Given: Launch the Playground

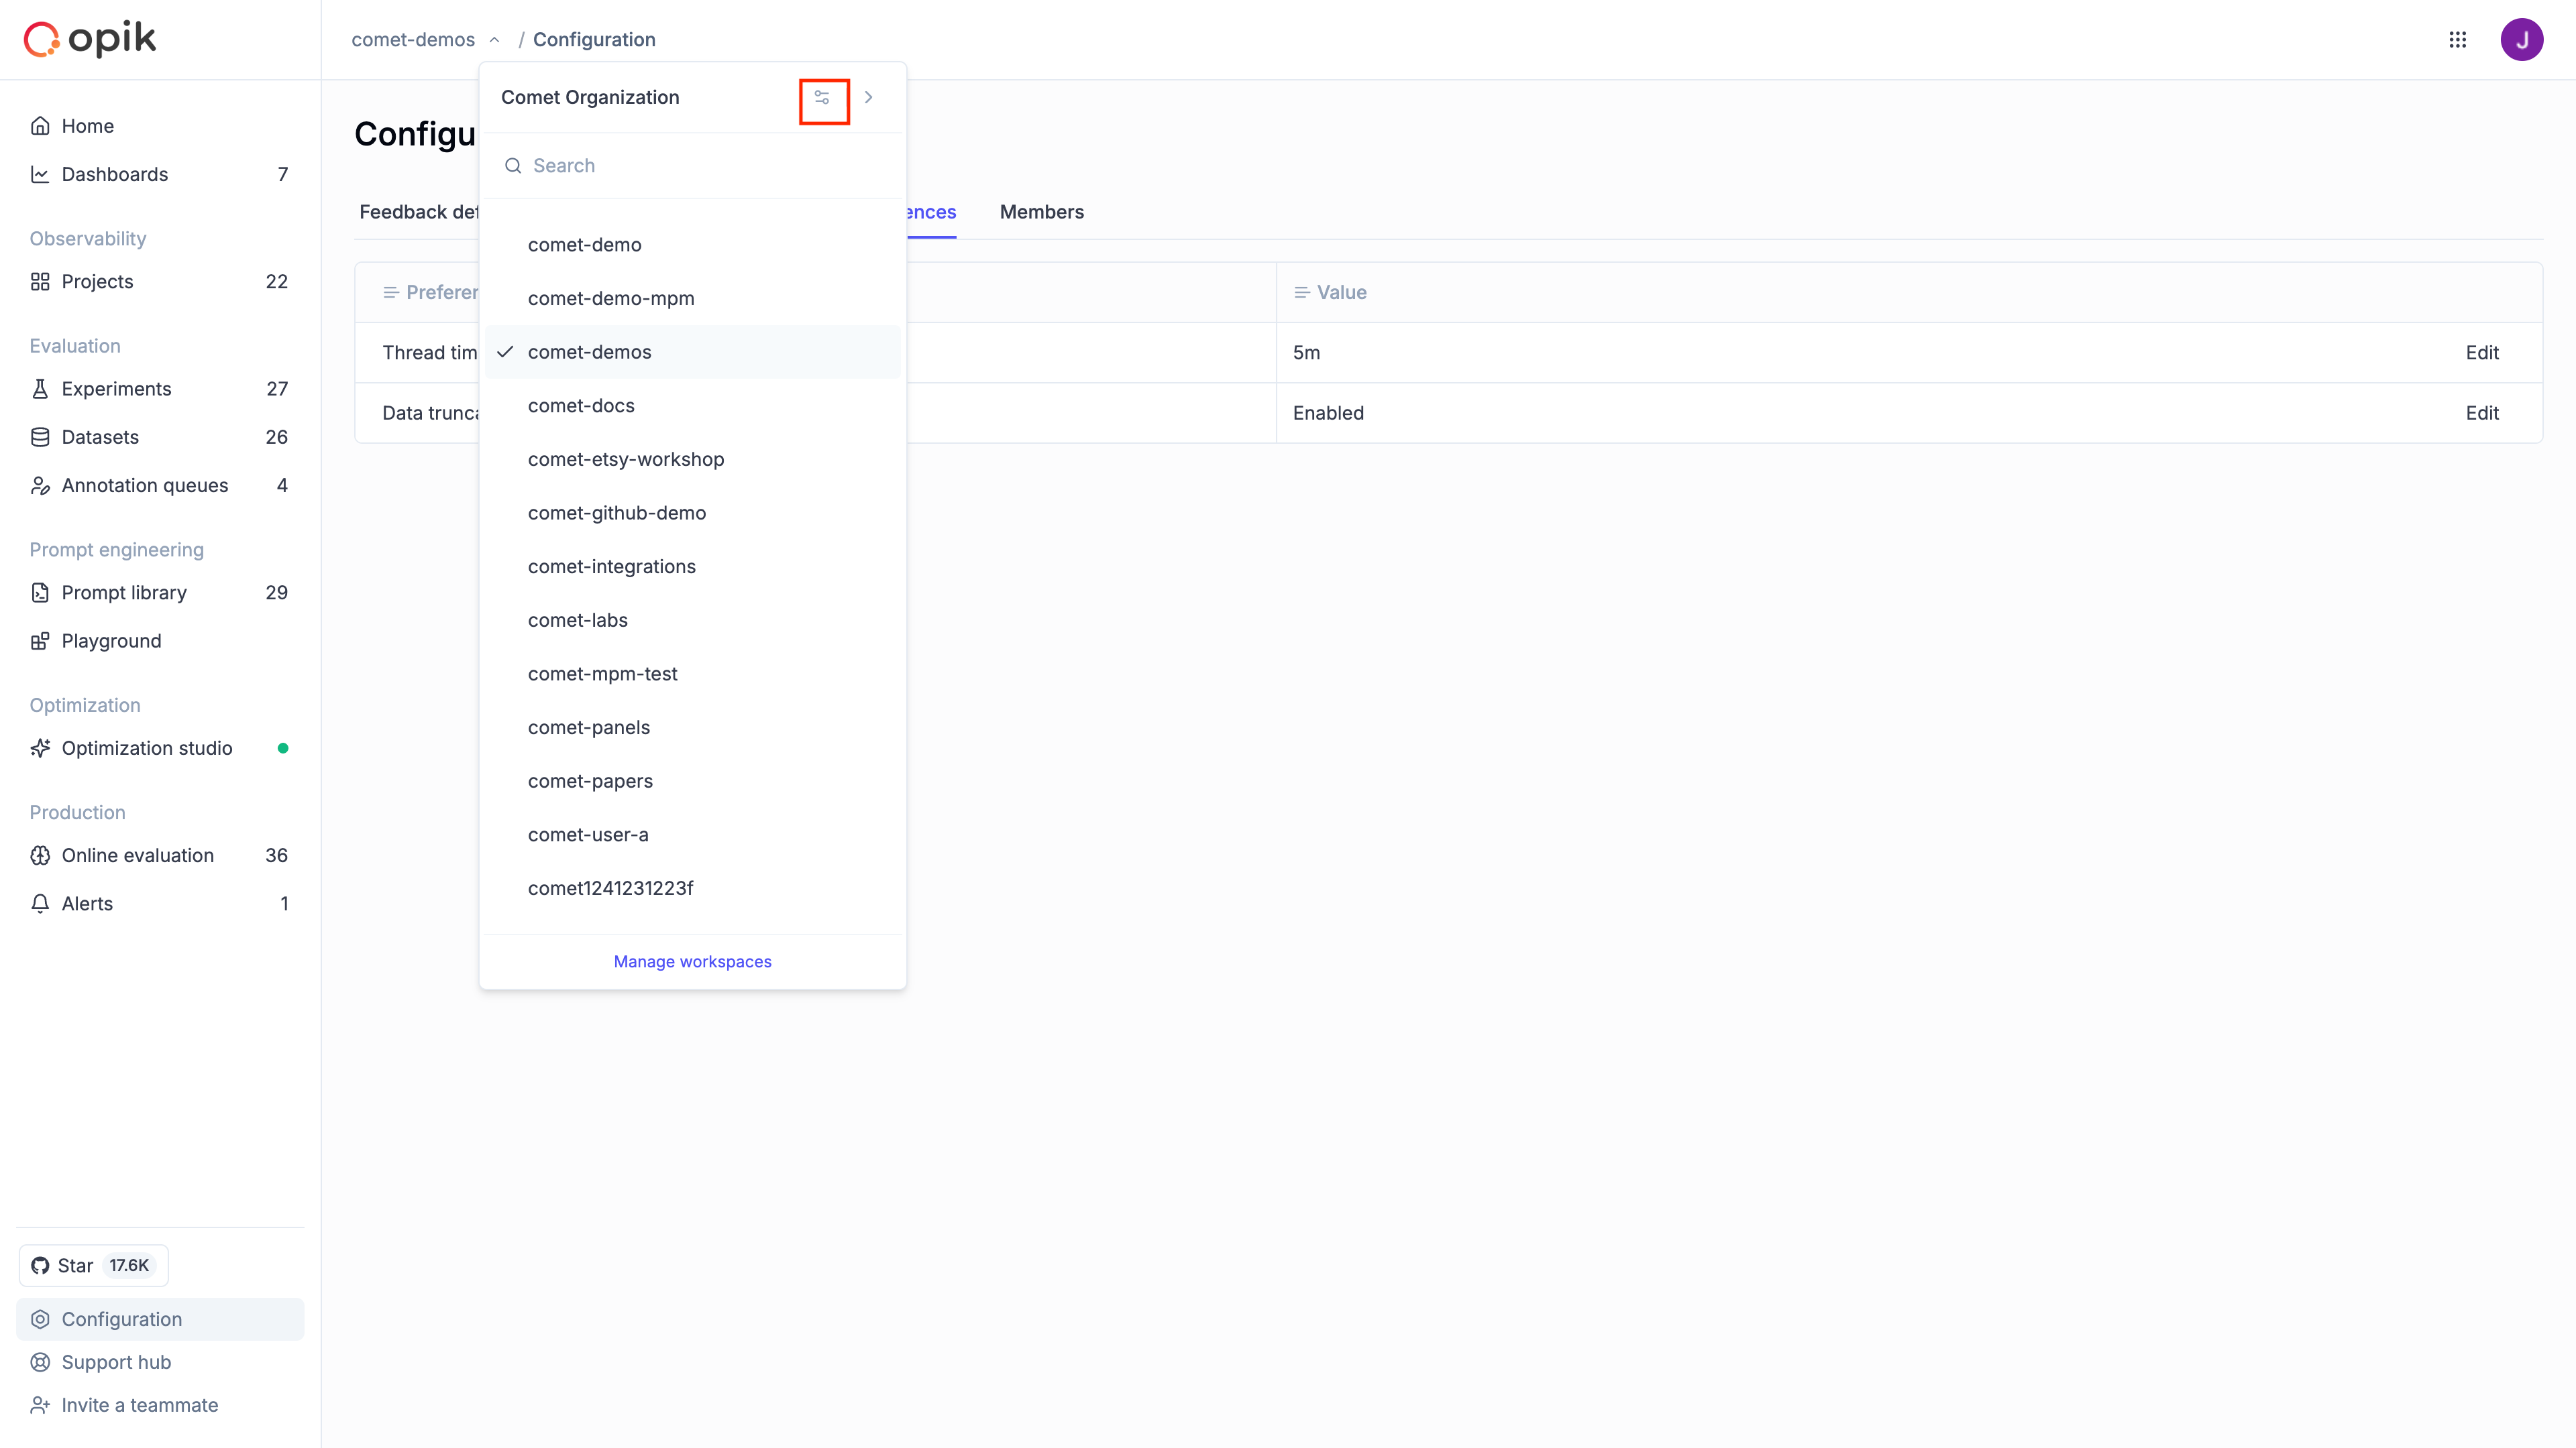Looking at the screenshot, I should 110,641.
